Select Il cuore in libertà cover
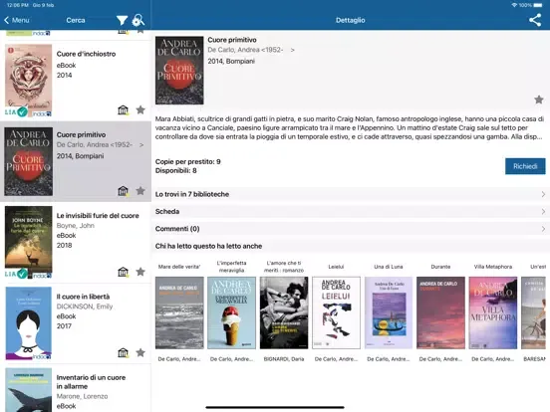The image size is (550, 412). tap(29, 323)
